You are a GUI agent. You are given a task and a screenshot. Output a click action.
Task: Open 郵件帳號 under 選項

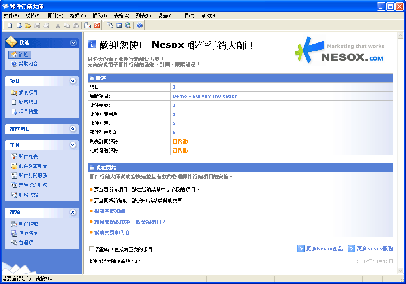coord(28,224)
